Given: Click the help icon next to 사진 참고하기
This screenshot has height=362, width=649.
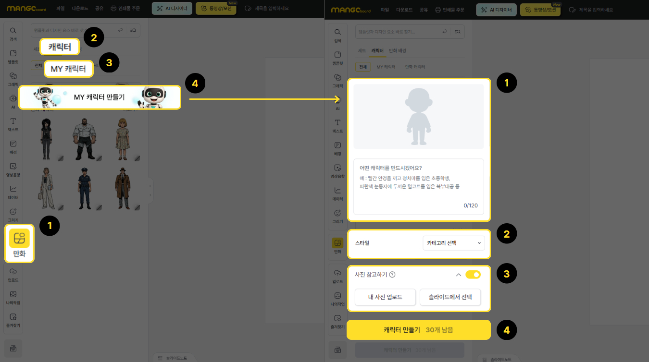Looking at the screenshot, I should [x=392, y=275].
